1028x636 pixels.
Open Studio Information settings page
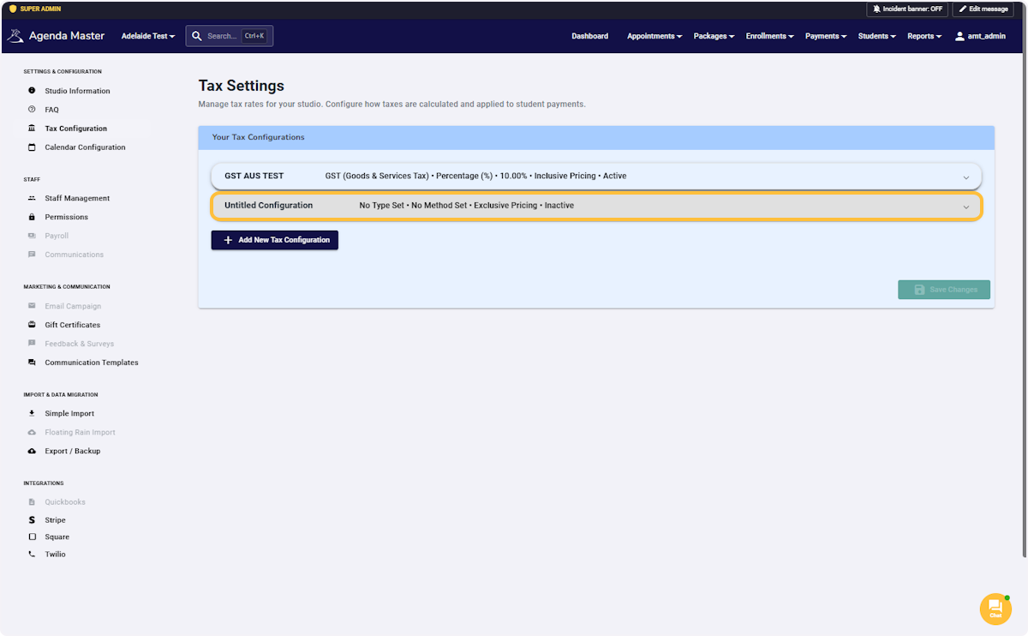pyautogui.click(x=77, y=91)
